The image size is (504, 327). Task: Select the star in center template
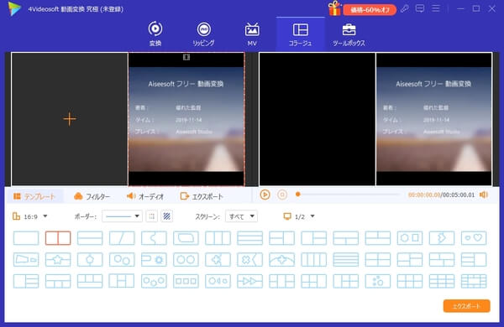tap(58, 260)
